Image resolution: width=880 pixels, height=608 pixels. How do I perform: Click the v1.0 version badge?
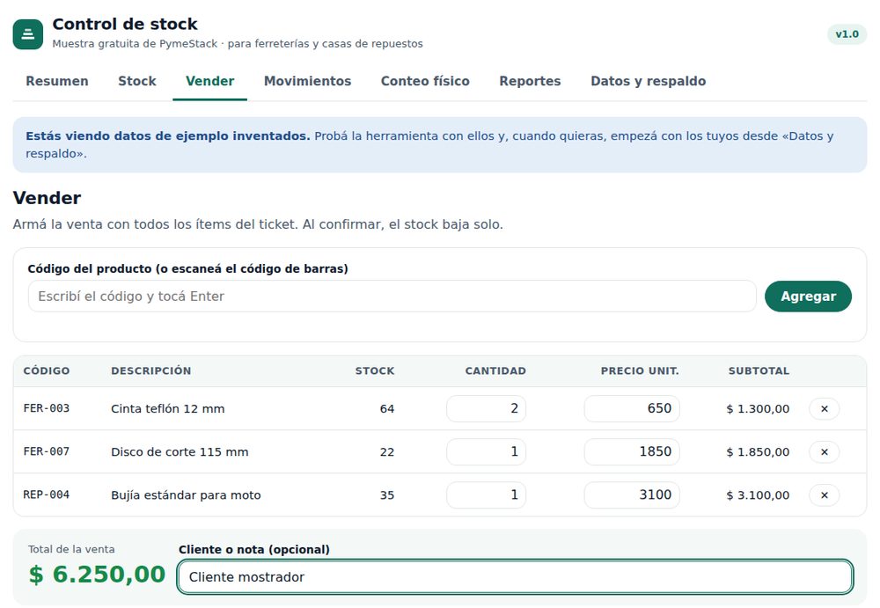847,34
